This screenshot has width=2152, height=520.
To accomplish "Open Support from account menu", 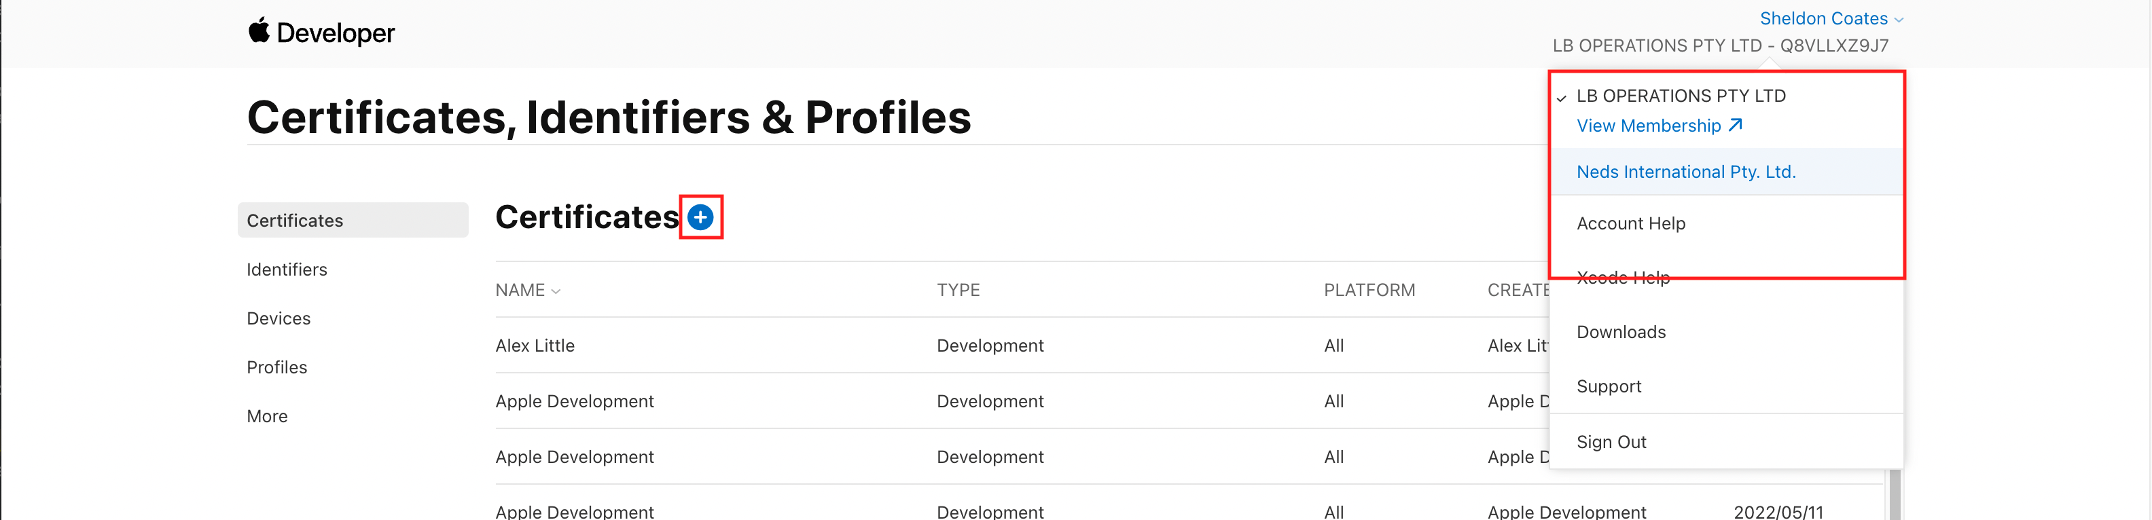I will 1608,386.
